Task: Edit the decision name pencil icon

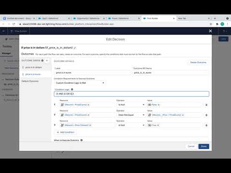Action: pos(75,48)
